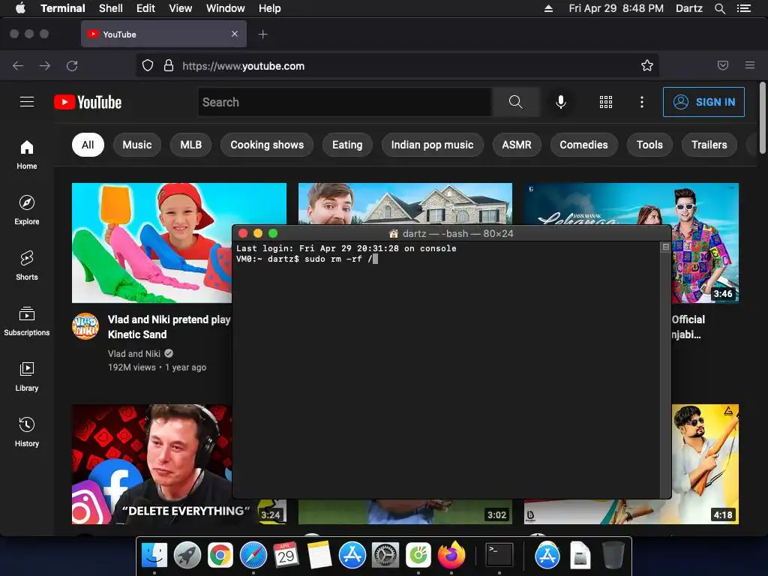Open Terminal from the Dock
The image size is (768, 576).
click(499, 555)
